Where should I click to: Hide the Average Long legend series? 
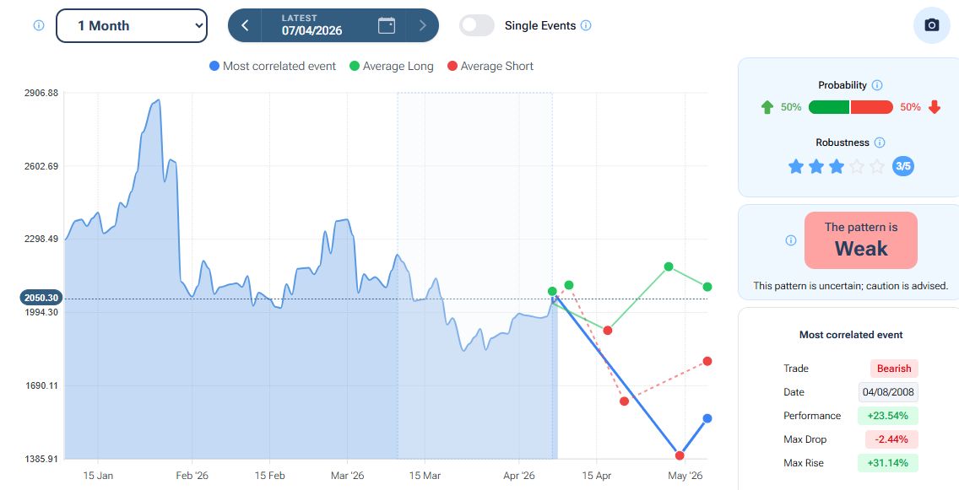(x=391, y=66)
